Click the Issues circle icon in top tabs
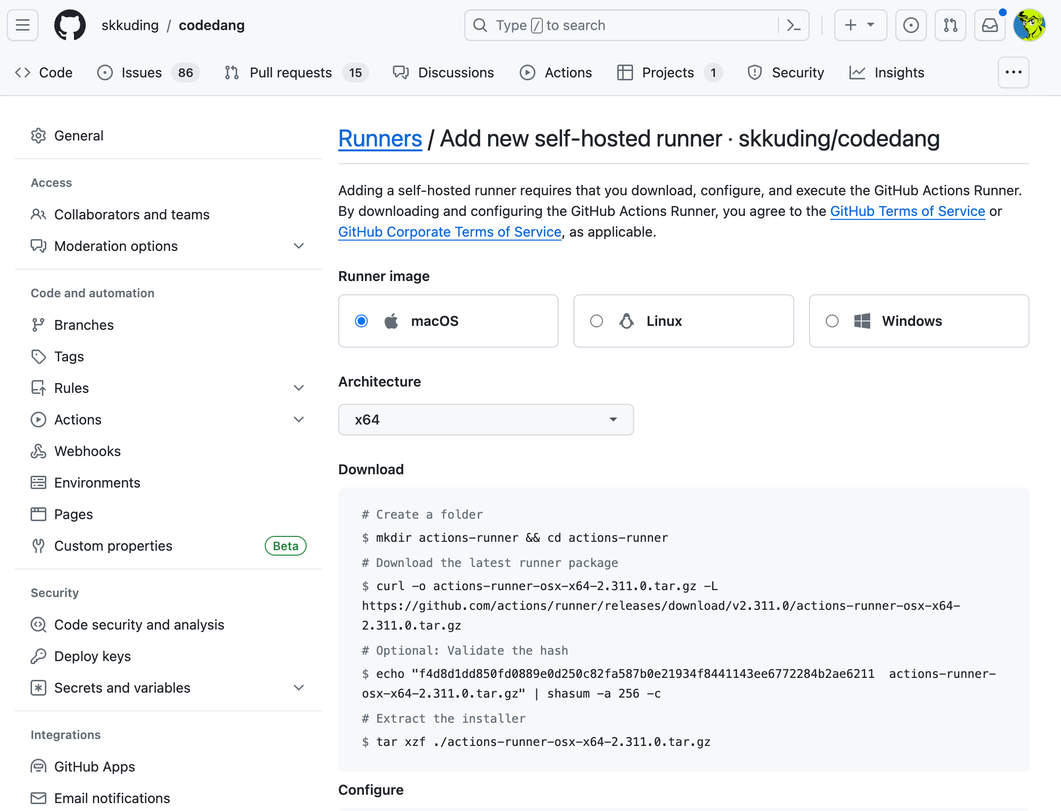The image size is (1061, 811). coord(106,72)
